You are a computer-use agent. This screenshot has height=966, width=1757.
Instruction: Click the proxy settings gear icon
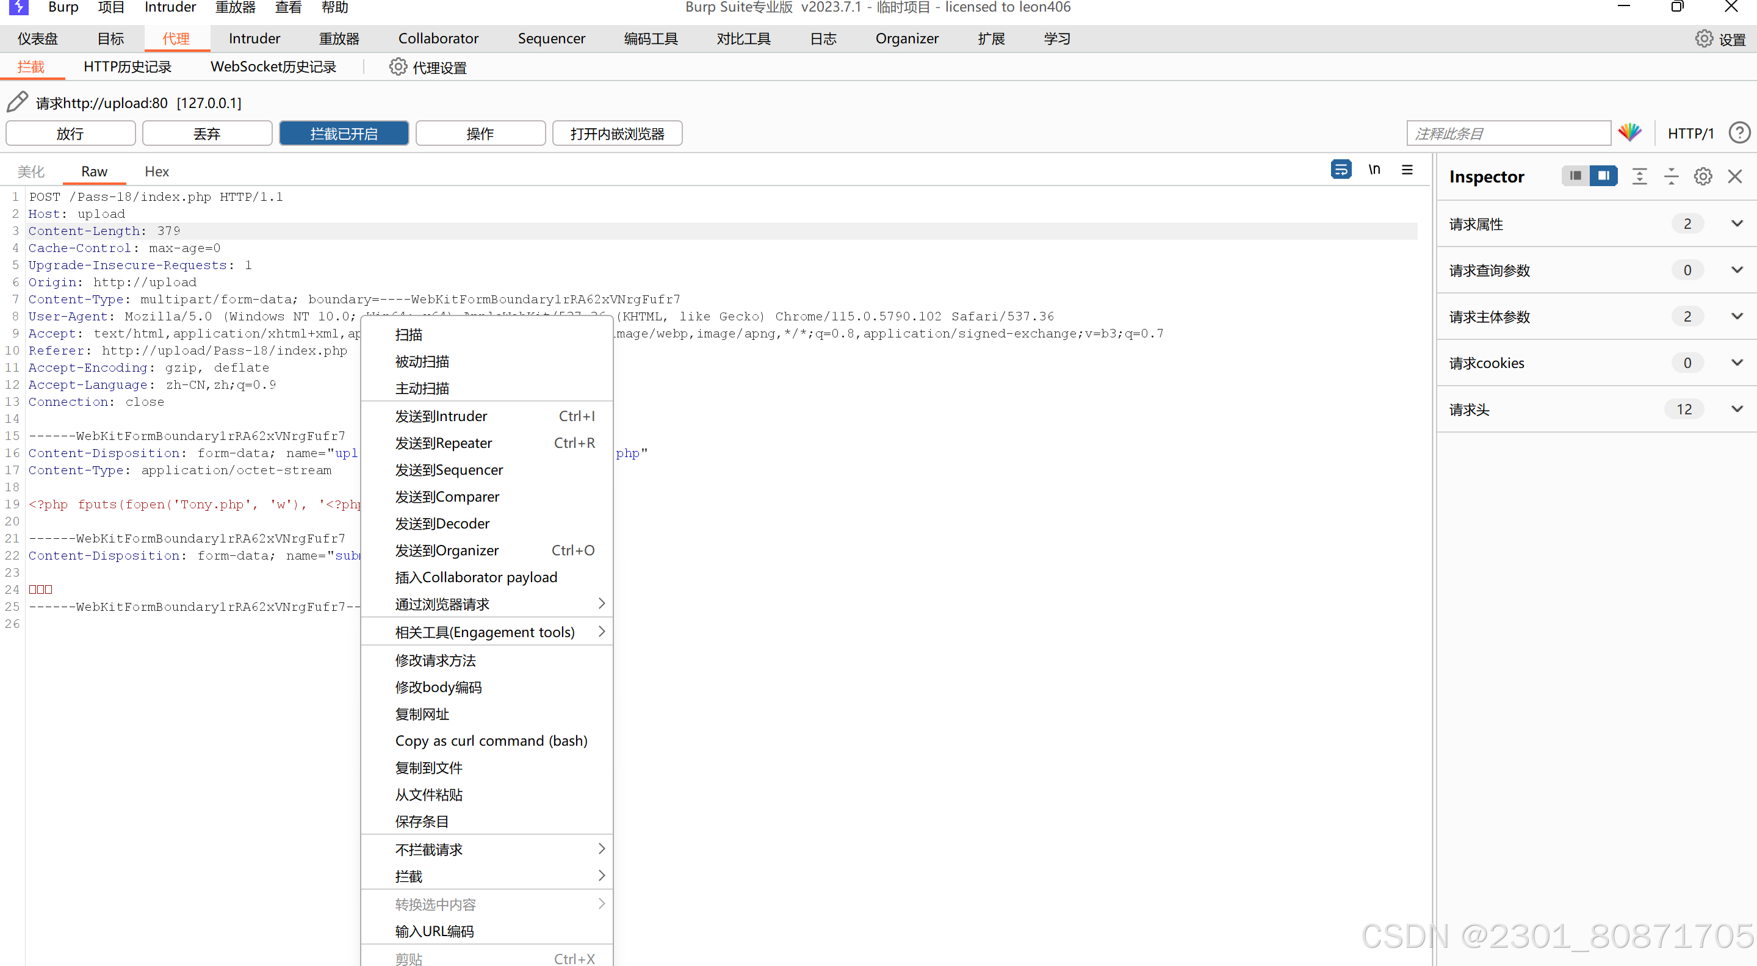(399, 67)
